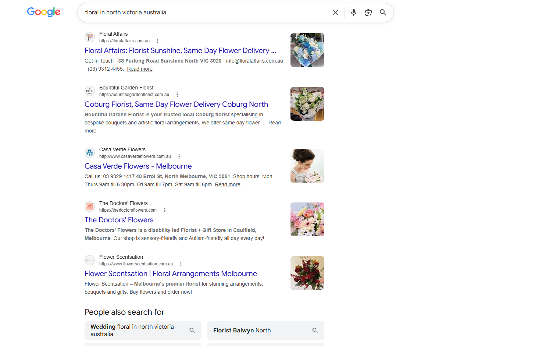Open more options for Bountiful Garden Florist
This screenshot has height=346, width=535.
(177, 95)
